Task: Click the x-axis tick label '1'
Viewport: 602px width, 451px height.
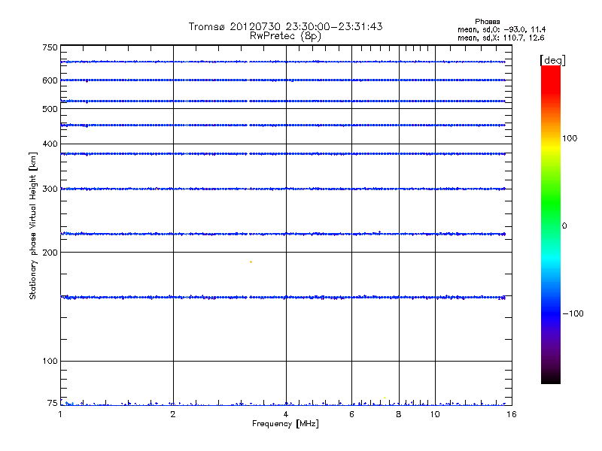Action: [x=60, y=414]
